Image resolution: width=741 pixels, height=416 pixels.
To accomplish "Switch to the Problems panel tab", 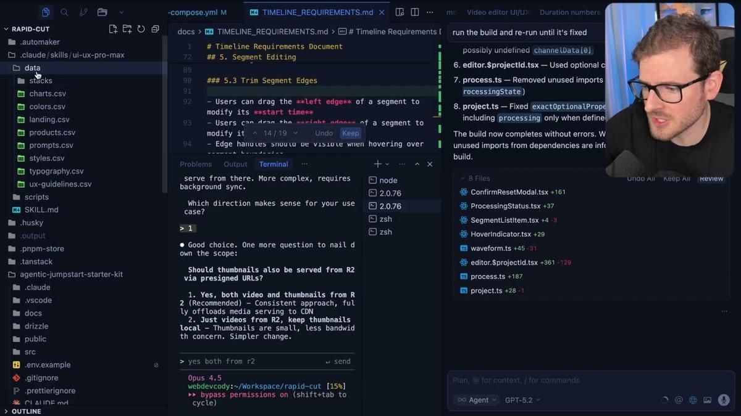I will pyautogui.click(x=196, y=164).
